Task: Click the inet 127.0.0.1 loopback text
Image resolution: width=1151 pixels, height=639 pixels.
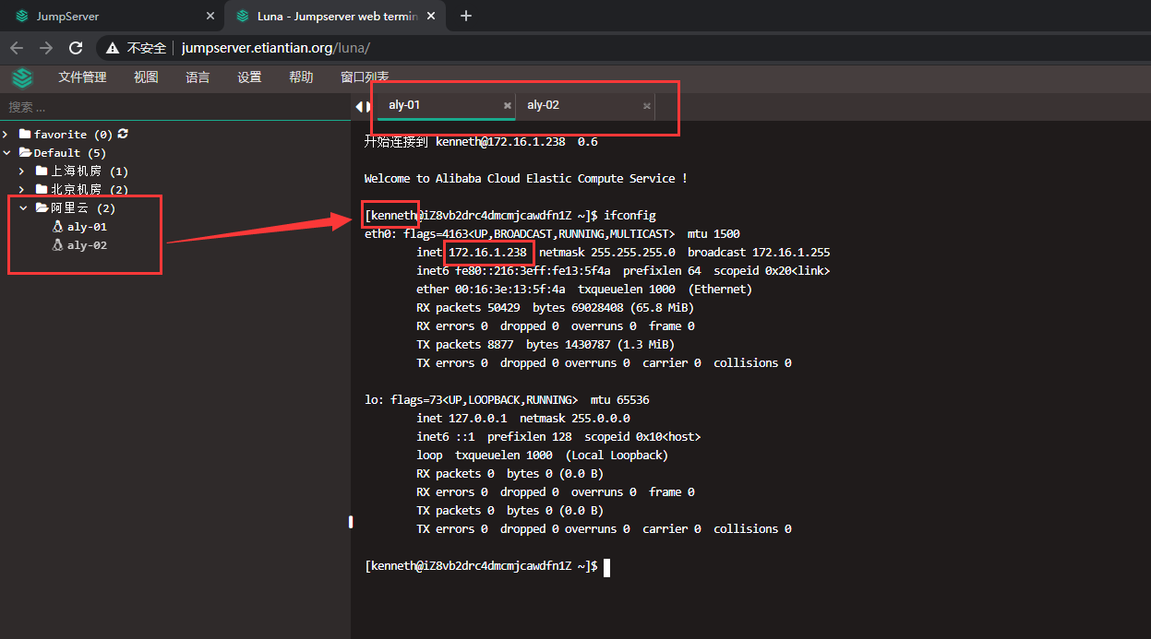Action: click(462, 419)
